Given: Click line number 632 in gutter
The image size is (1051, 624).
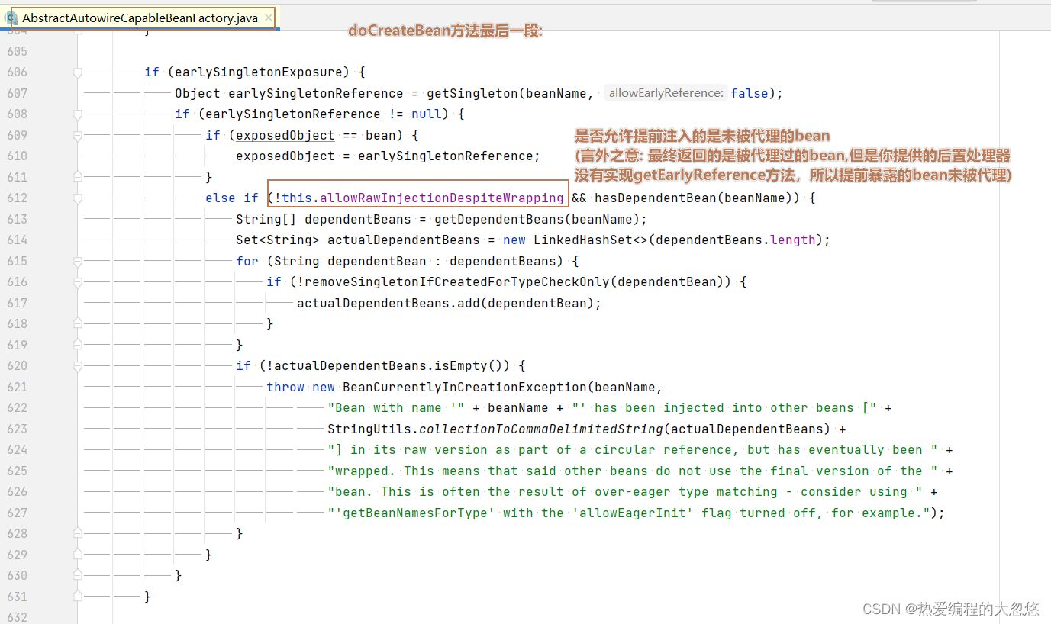Looking at the screenshot, I should coord(17,618).
